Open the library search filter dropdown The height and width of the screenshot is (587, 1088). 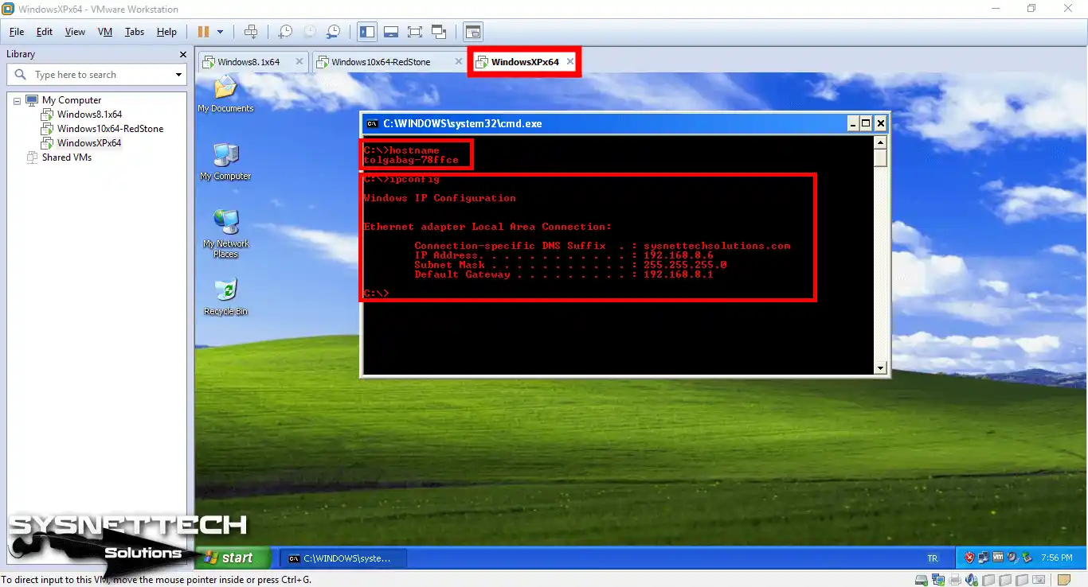[x=178, y=74]
